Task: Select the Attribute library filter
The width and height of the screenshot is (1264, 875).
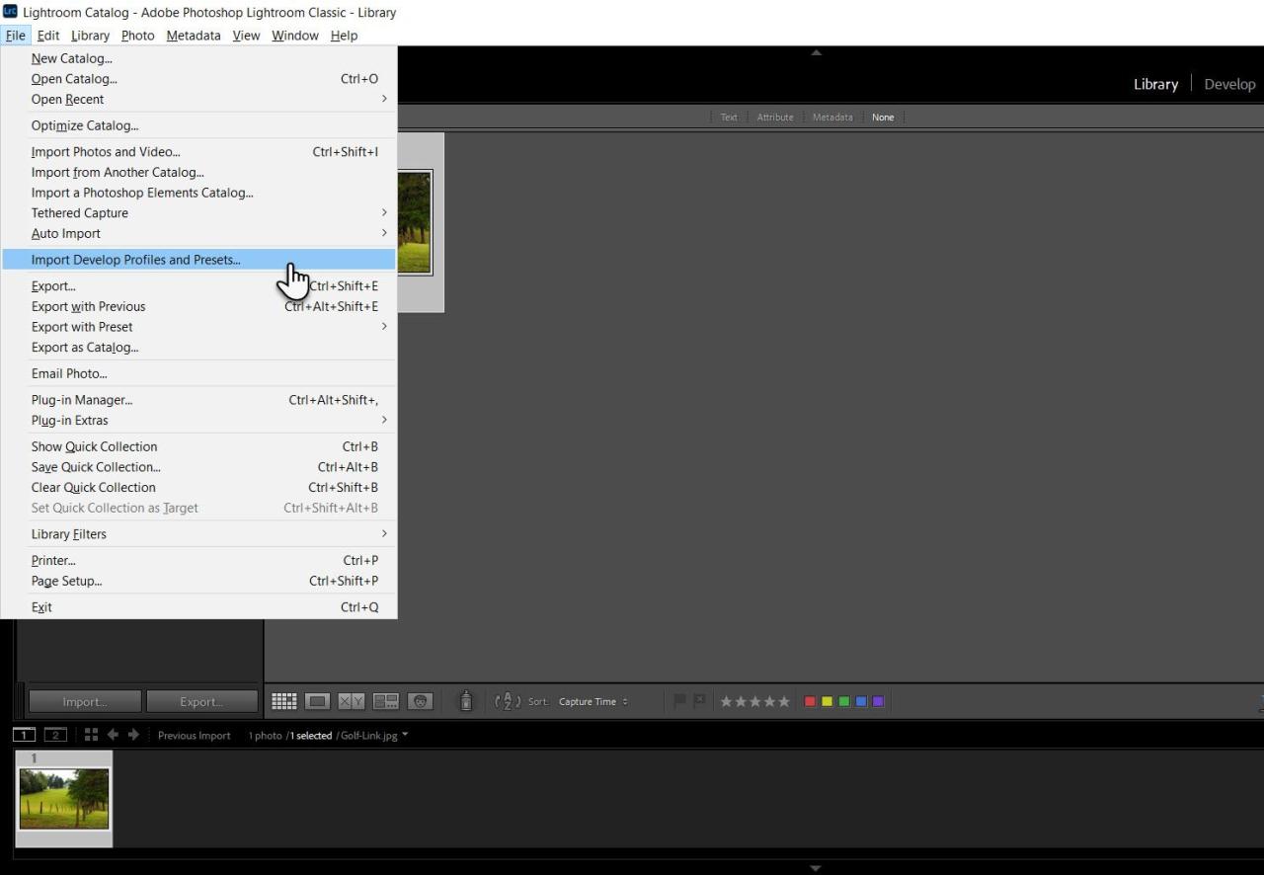Action: [x=775, y=117]
